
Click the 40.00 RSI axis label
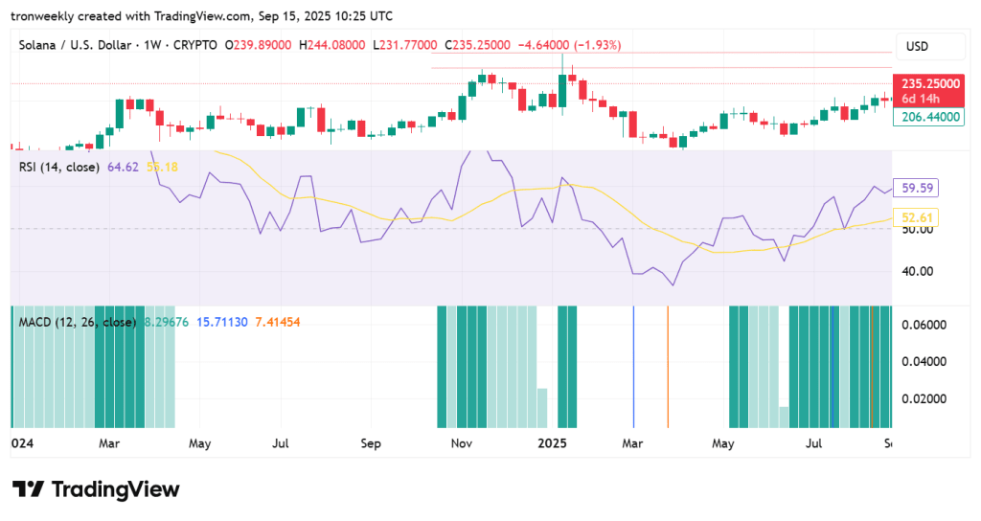(x=917, y=271)
